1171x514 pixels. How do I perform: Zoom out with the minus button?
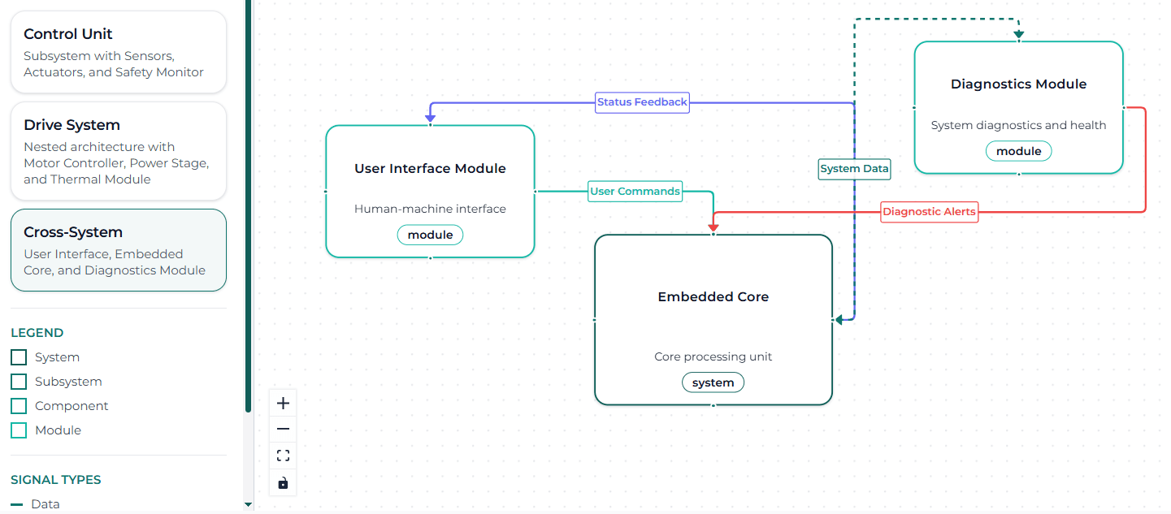pyautogui.click(x=283, y=430)
